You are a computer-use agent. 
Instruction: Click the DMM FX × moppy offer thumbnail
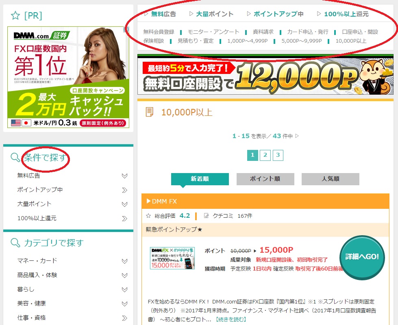point(172,258)
